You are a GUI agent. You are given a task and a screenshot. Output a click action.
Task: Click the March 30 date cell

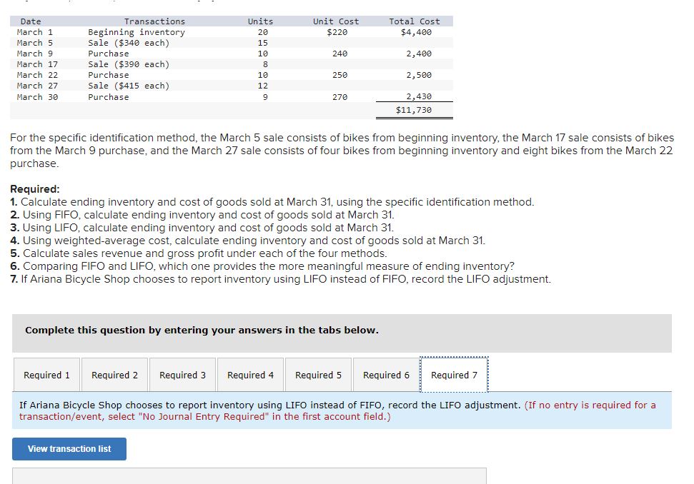point(37,97)
